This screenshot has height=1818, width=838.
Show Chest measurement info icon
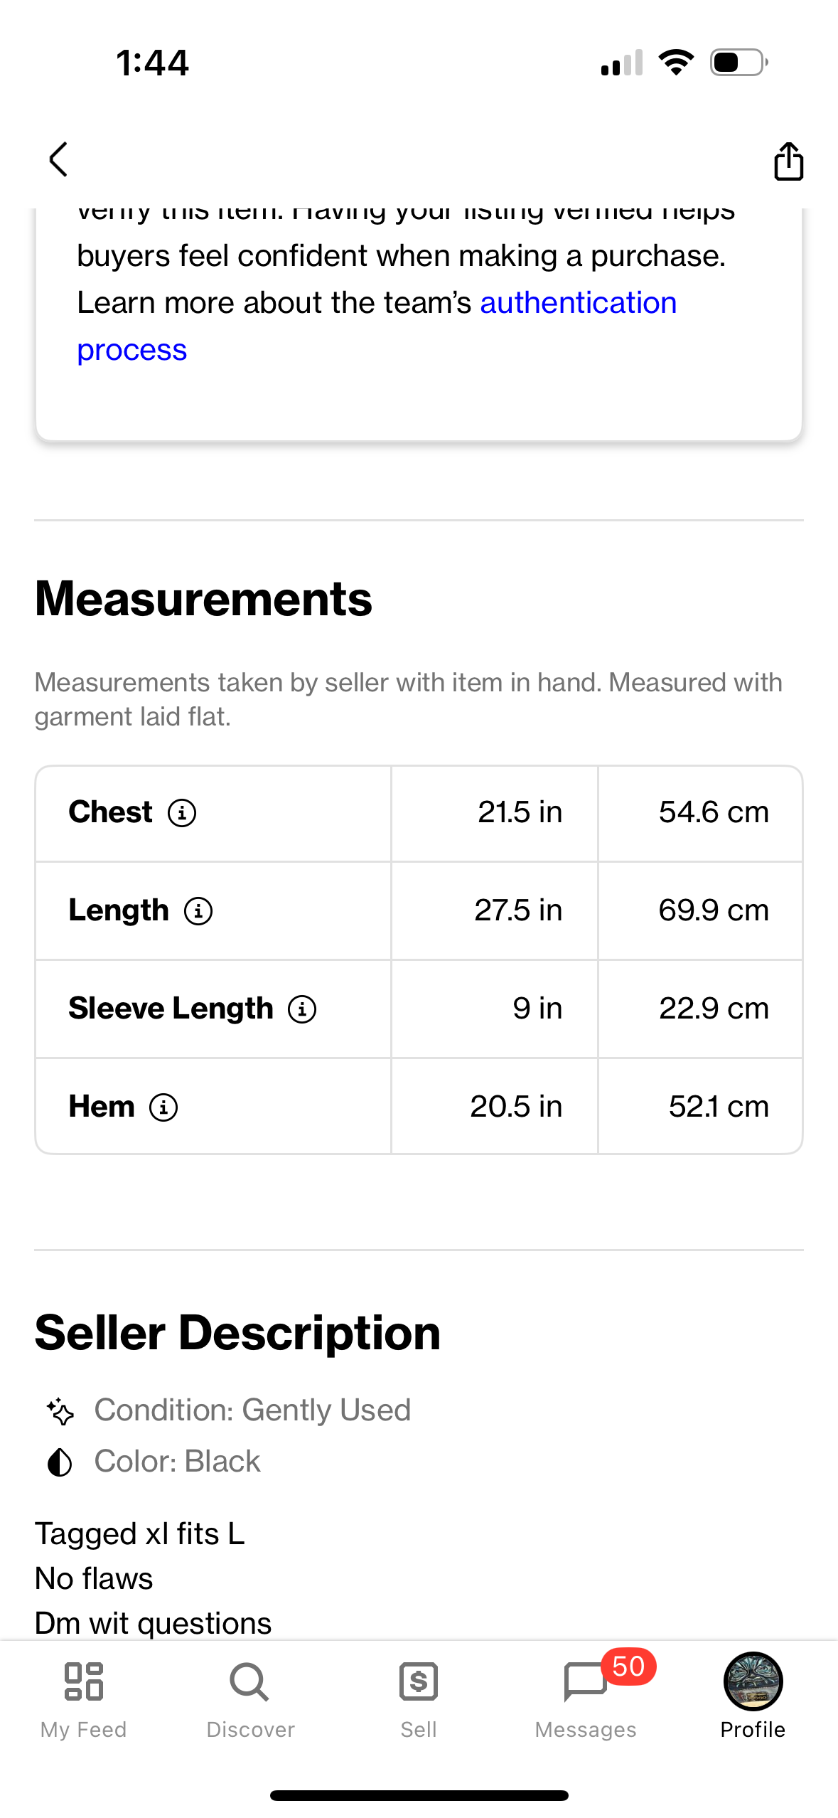pyautogui.click(x=182, y=812)
